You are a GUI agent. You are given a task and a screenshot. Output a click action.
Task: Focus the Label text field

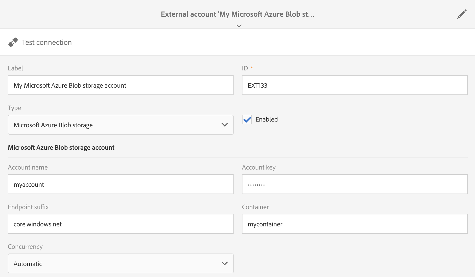[x=120, y=85]
